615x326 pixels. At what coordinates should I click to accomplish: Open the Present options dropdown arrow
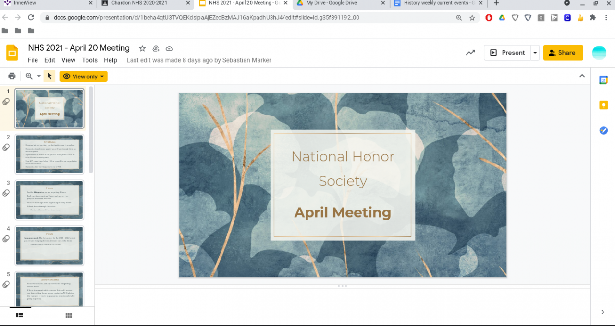535,53
